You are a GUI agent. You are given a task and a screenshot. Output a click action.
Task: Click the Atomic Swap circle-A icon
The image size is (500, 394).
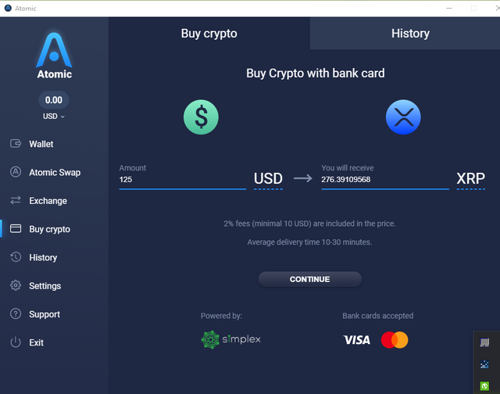click(16, 172)
